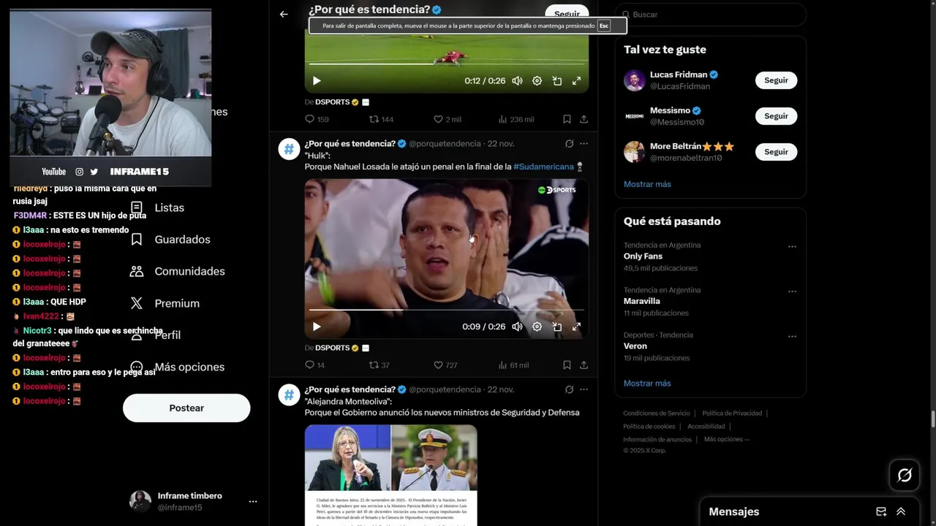Show more trends under Qué está pasando
936x526 pixels.
tap(647, 383)
